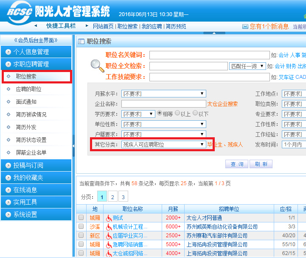Click the new message envelope icon
Screen dimensions: 306x258
tap(245, 26)
